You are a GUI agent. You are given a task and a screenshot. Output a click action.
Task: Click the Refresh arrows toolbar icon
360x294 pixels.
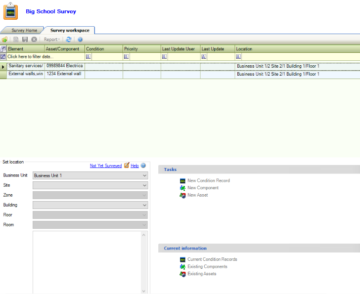pyautogui.click(x=69, y=40)
